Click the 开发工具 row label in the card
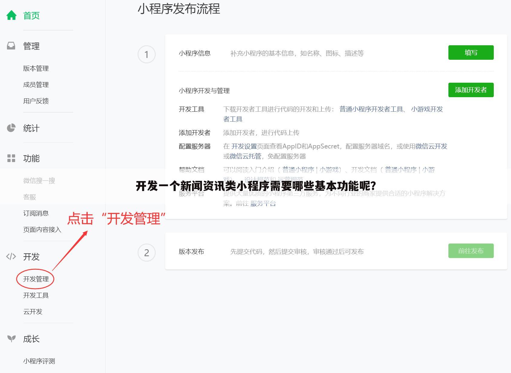Image resolution: width=511 pixels, height=373 pixels. pos(191,109)
